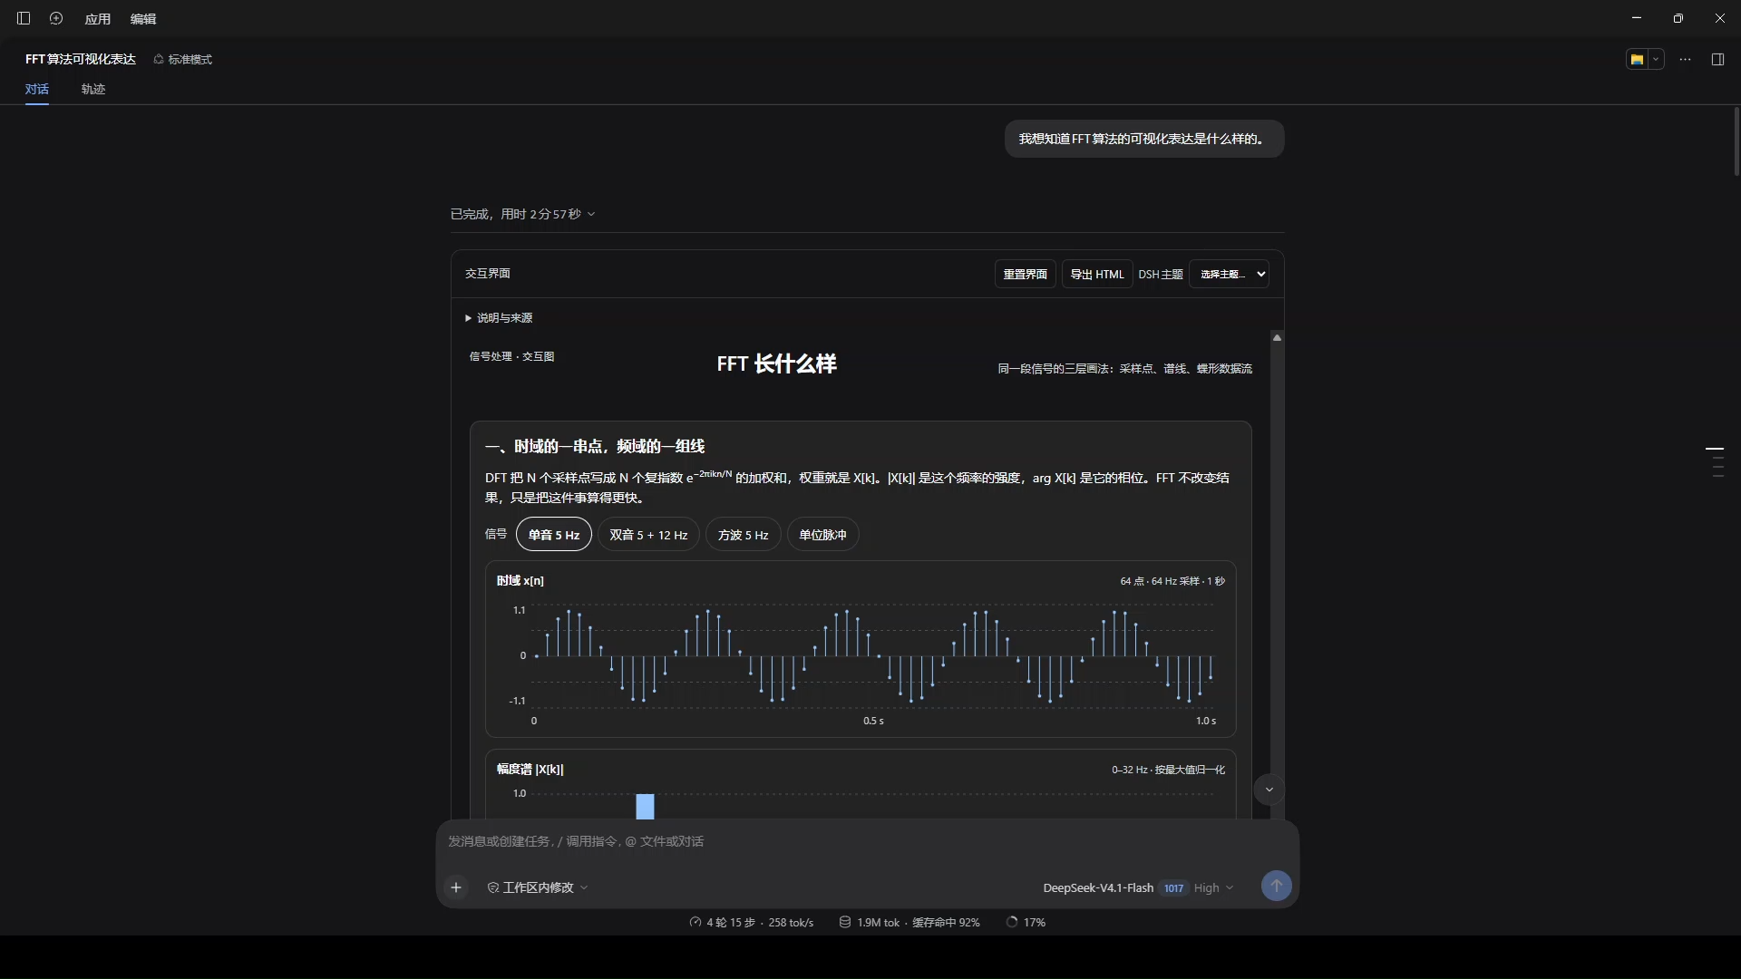Image resolution: width=1741 pixels, height=979 pixels.
Task: Select the 单音 5 Hz signal option
Action: pyautogui.click(x=554, y=535)
